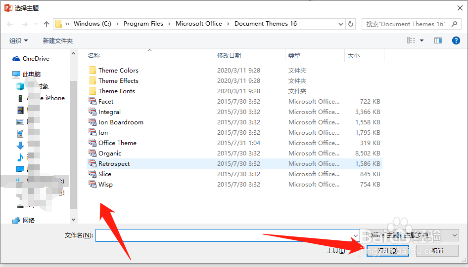Go forward using the forward arrow
Screen dimensions: 468x267
coord(24,24)
